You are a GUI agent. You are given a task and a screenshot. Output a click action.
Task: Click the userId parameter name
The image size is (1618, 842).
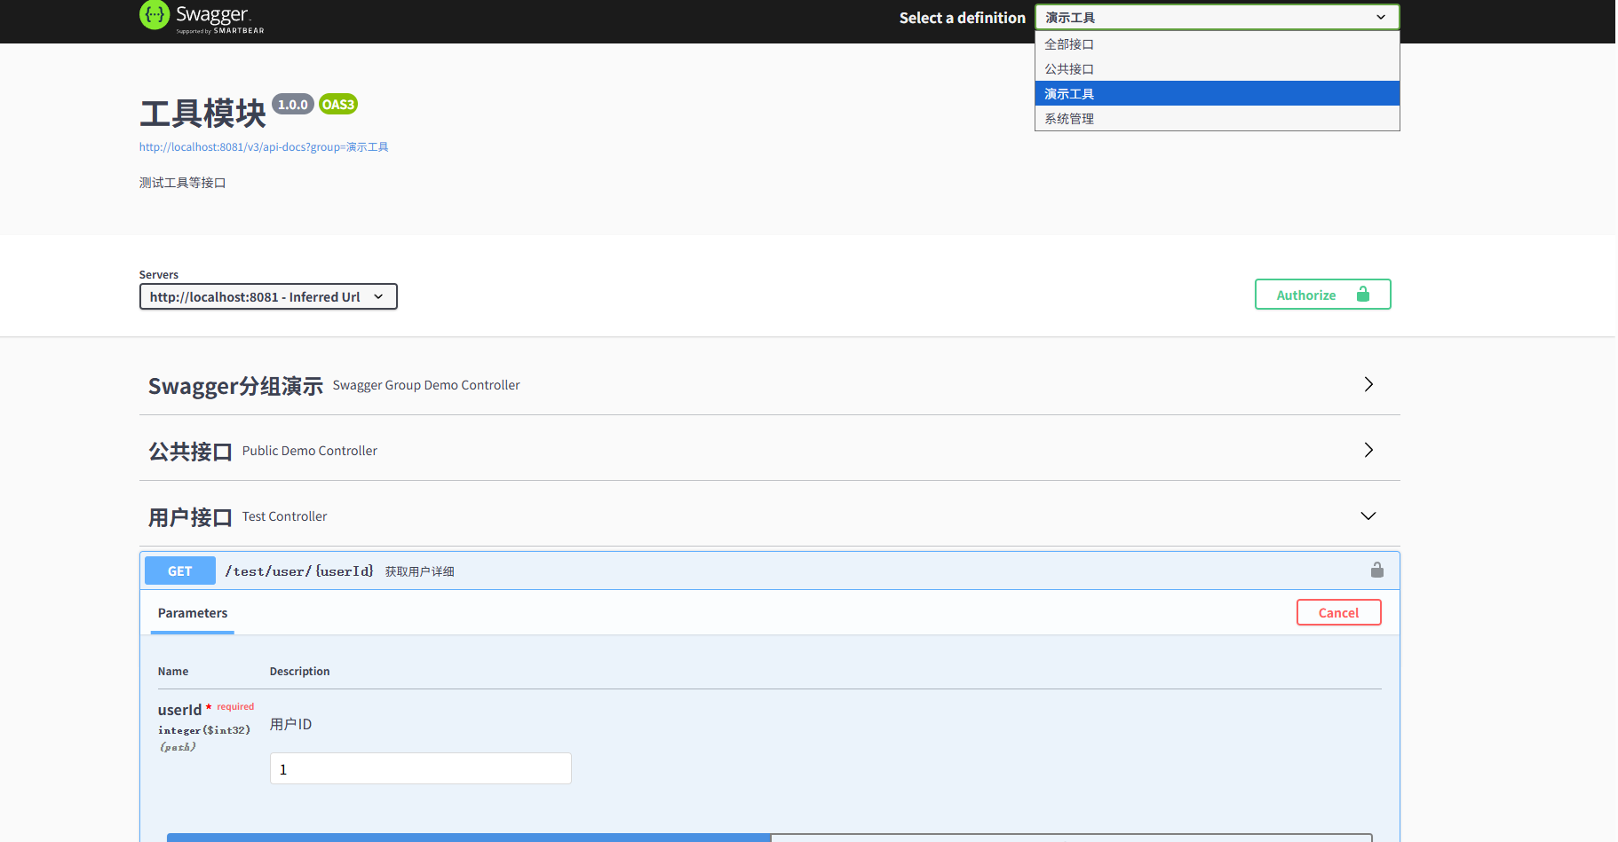click(179, 710)
